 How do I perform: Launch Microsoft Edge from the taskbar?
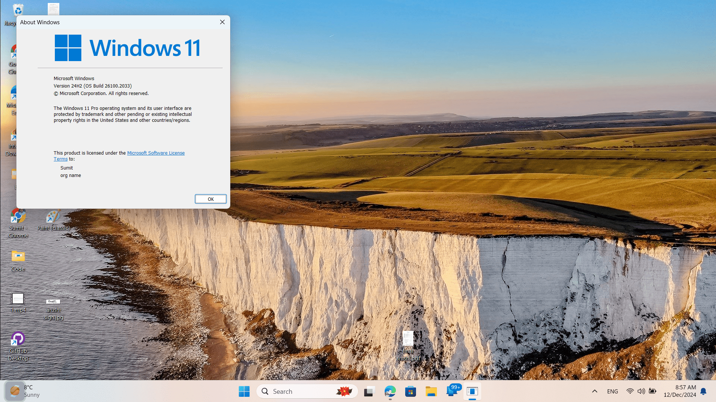390,391
